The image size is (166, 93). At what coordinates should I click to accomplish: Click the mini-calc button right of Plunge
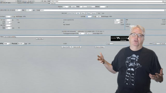pos(94,13)
